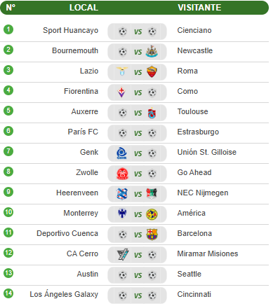Click the LOCAL column header
This screenshot has height=306, width=273.
pos(84,8)
